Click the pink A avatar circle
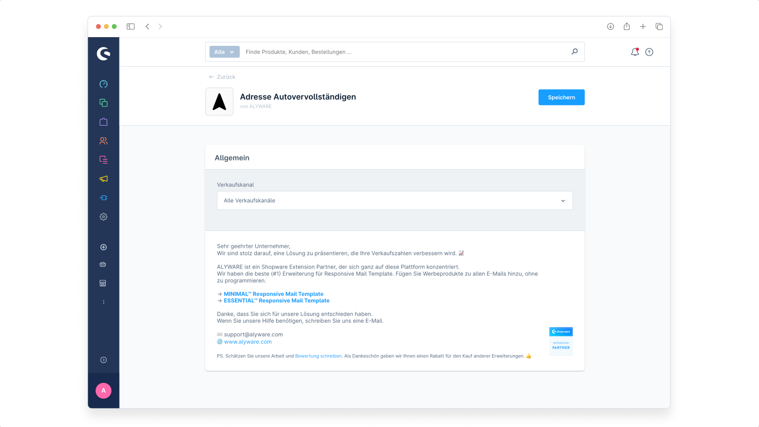The width and height of the screenshot is (759, 427). pyautogui.click(x=103, y=391)
